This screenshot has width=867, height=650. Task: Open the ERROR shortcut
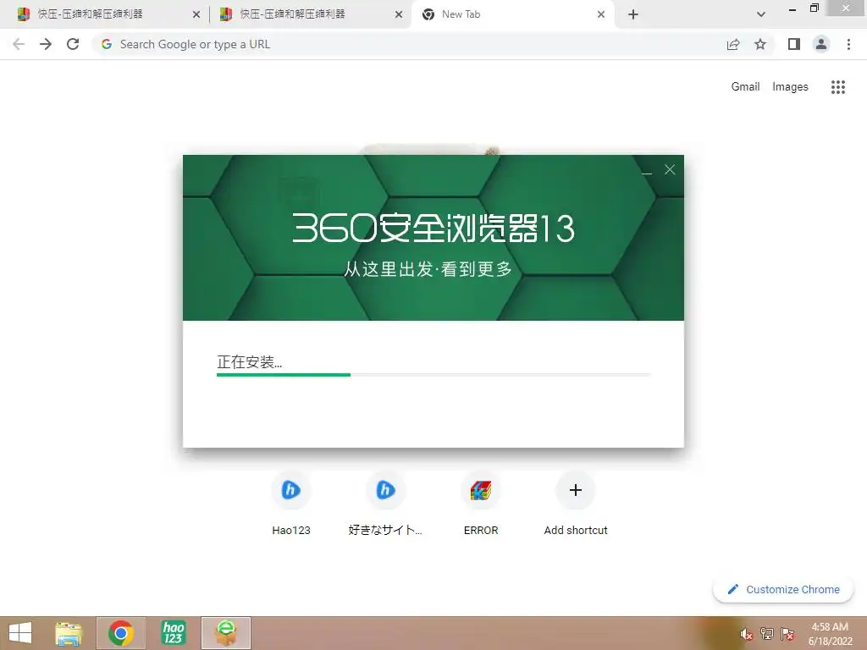pyautogui.click(x=481, y=504)
